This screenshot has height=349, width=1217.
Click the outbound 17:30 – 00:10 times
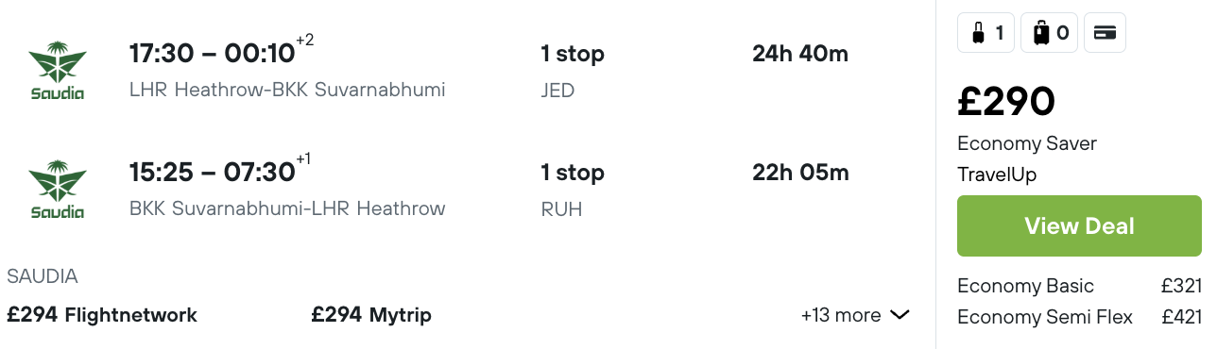tap(213, 54)
